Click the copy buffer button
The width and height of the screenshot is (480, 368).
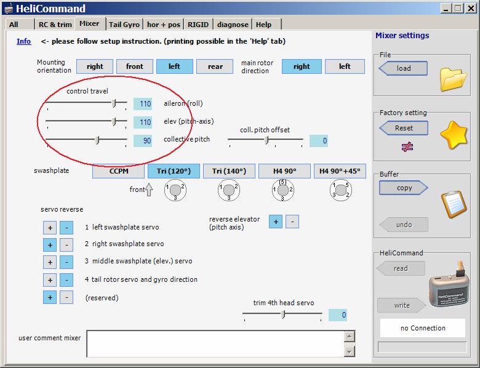(x=404, y=188)
